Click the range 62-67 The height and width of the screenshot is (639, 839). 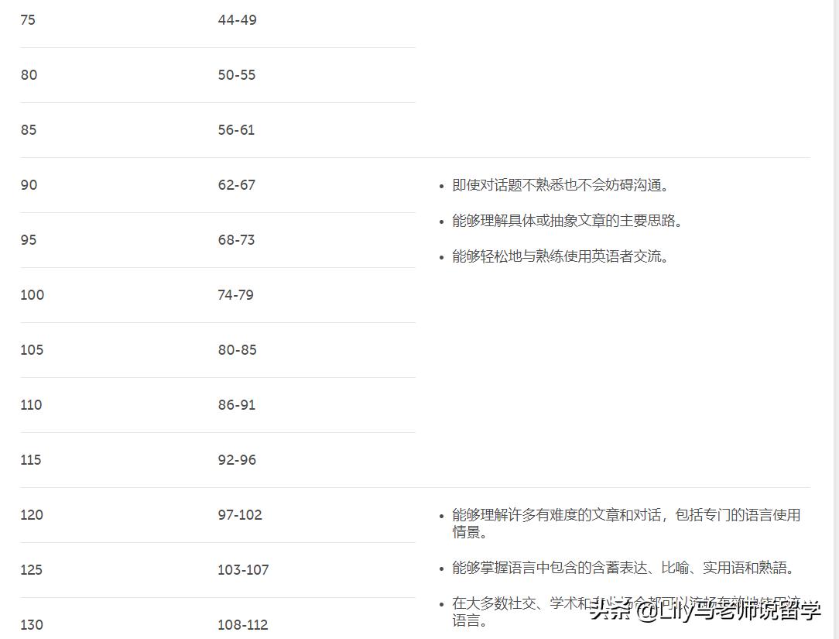click(236, 185)
